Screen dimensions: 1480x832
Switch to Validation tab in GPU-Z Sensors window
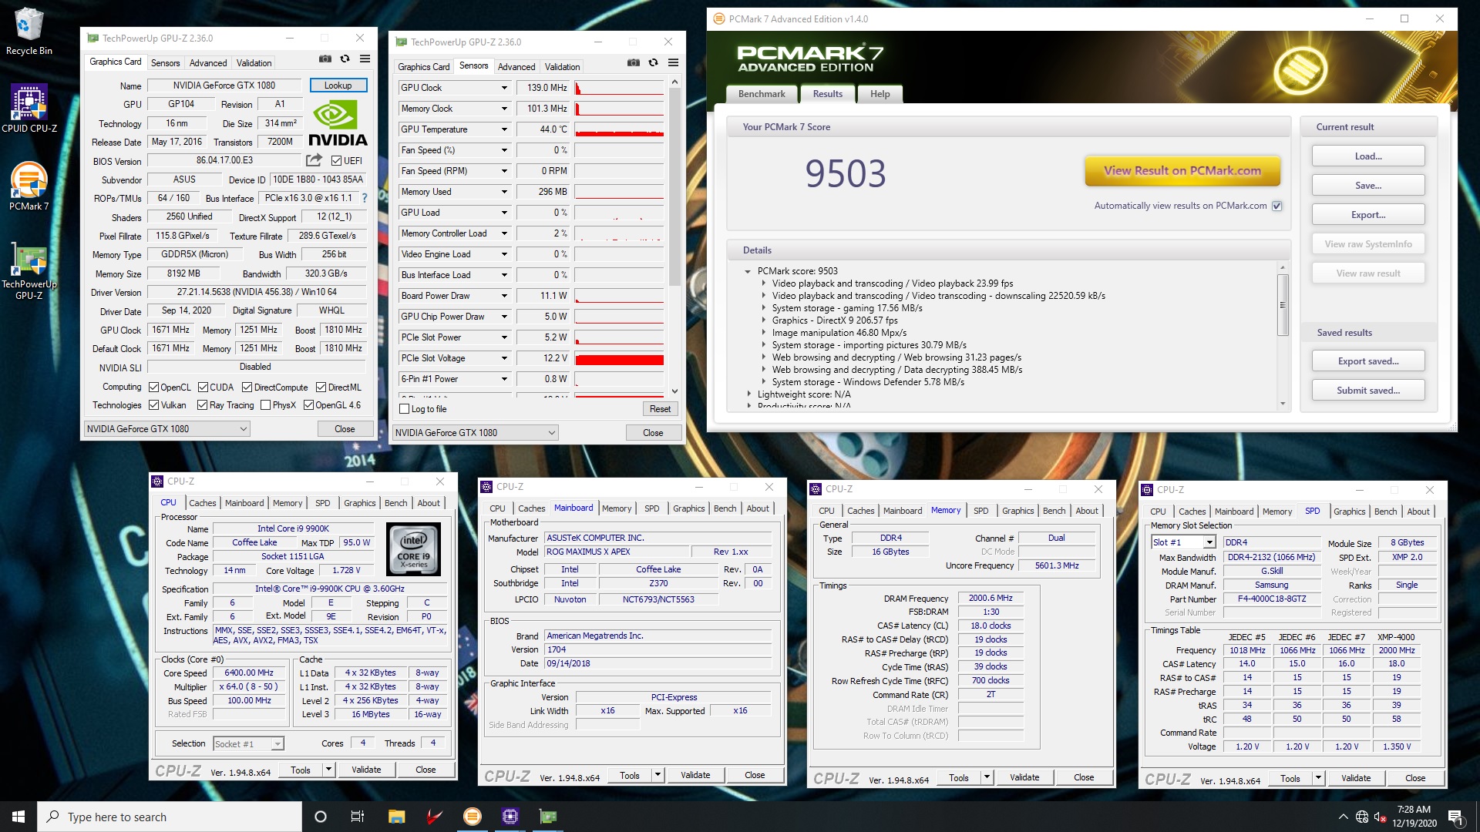[x=562, y=67]
